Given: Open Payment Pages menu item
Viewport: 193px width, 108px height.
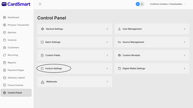Looking at the screenshot, I should click(x=16, y=70).
